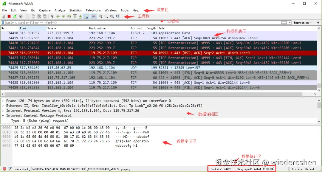Click Packets: 74429 status bar text
Screen dimensions: 322x172
[221, 169]
